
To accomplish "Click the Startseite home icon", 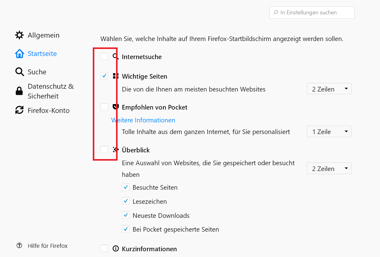I will point(19,54).
